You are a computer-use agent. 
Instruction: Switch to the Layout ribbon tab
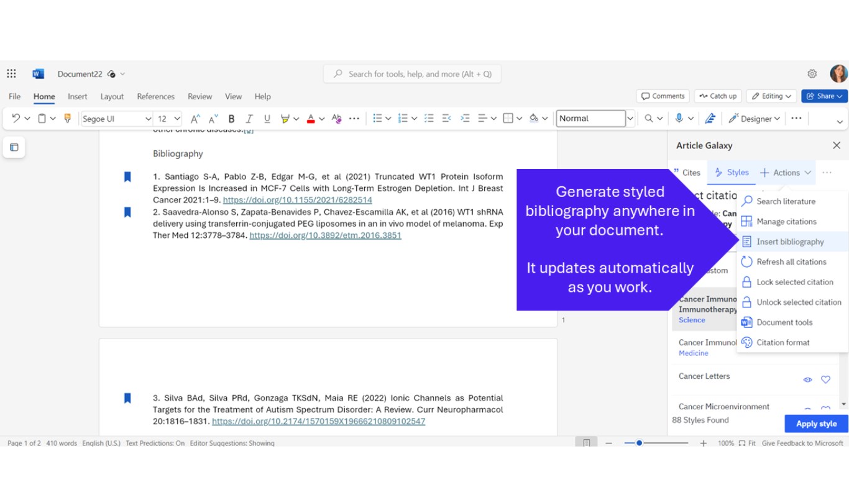(x=112, y=96)
